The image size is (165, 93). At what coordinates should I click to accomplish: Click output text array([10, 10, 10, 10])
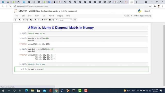(x=39, y=44)
